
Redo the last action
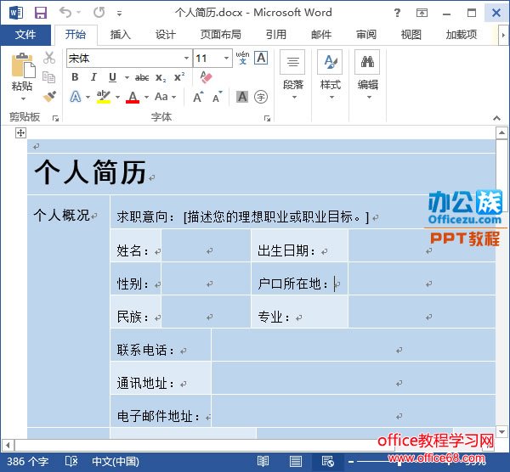pos(99,13)
